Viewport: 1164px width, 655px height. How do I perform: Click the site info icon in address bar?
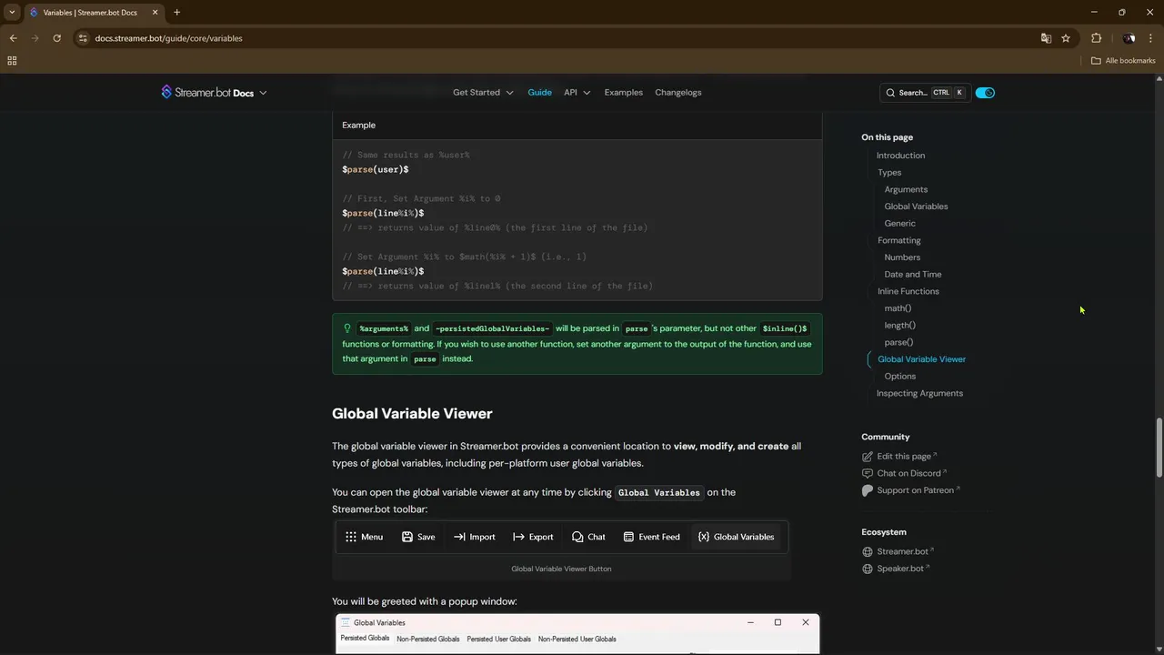point(82,38)
